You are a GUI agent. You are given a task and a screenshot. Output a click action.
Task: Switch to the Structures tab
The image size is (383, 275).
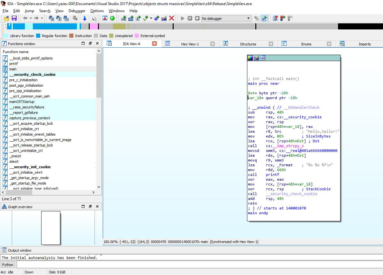248,44
